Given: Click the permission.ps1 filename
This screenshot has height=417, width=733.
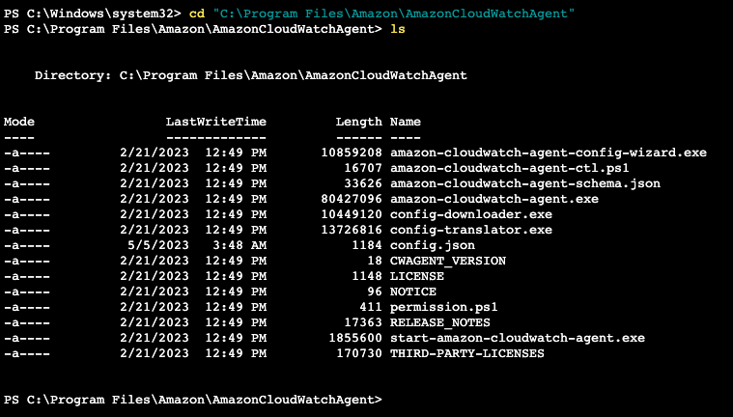Looking at the screenshot, I should 444,307.
